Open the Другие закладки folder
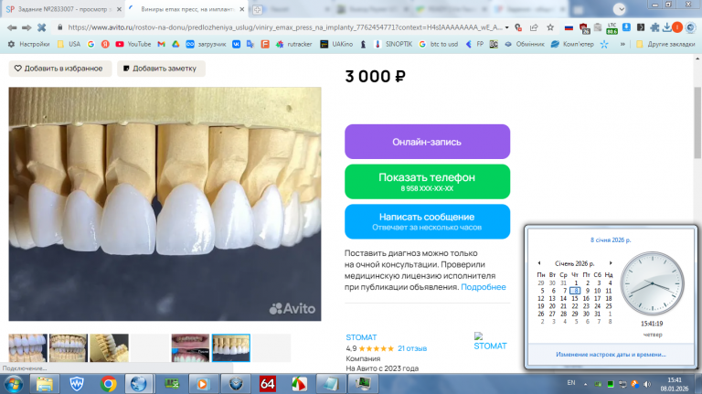This screenshot has height=394, width=702. pyautogui.click(x=665, y=44)
